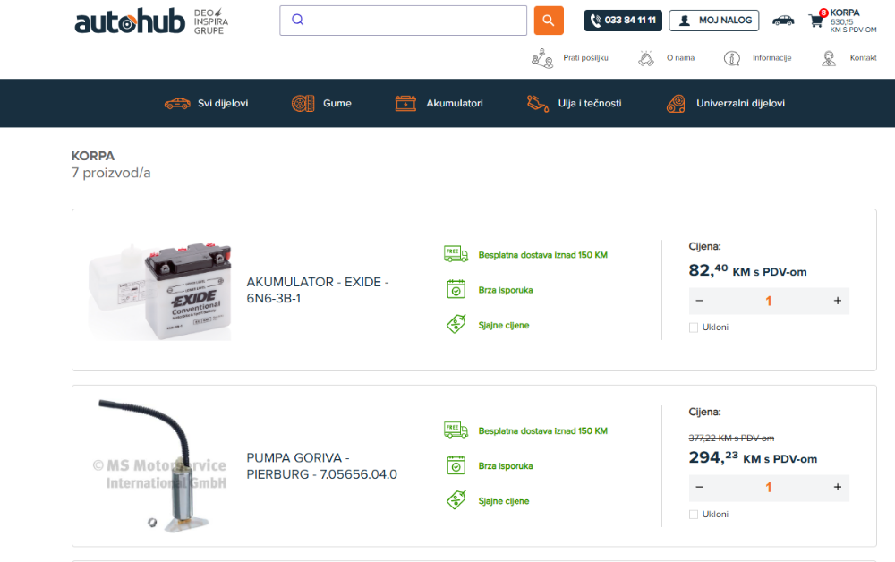Open Gume menu item

(x=337, y=103)
